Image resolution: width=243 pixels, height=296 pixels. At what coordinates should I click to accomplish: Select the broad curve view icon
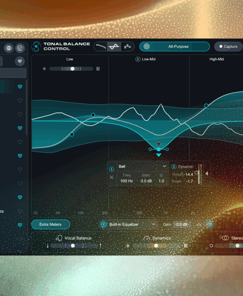[x=101, y=47]
